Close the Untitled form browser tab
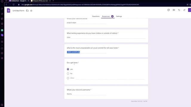 click(28, 1)
